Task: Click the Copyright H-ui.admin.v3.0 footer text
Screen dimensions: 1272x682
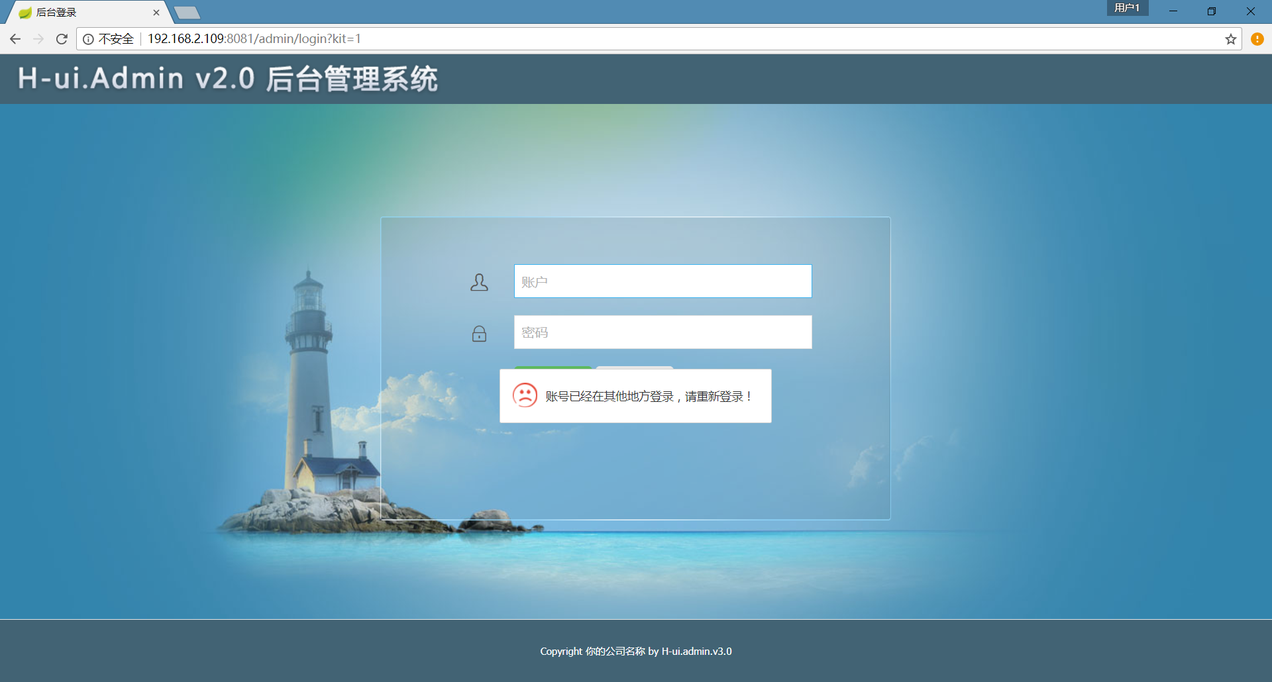Action: tap(636, 652)
